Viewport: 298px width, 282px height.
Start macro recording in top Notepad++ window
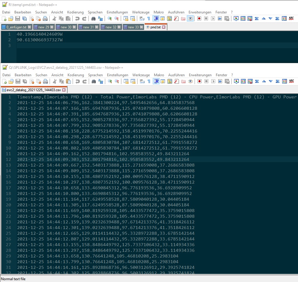(199, 19)
